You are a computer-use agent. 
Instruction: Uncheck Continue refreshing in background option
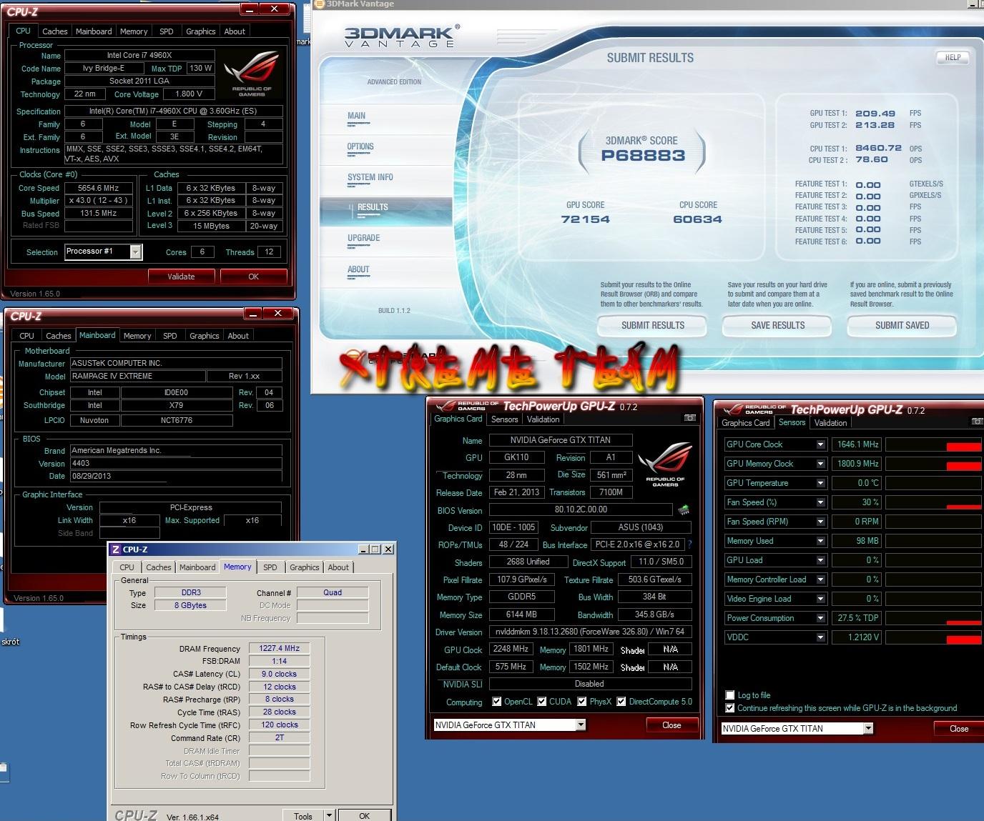[x=730, y=708]
